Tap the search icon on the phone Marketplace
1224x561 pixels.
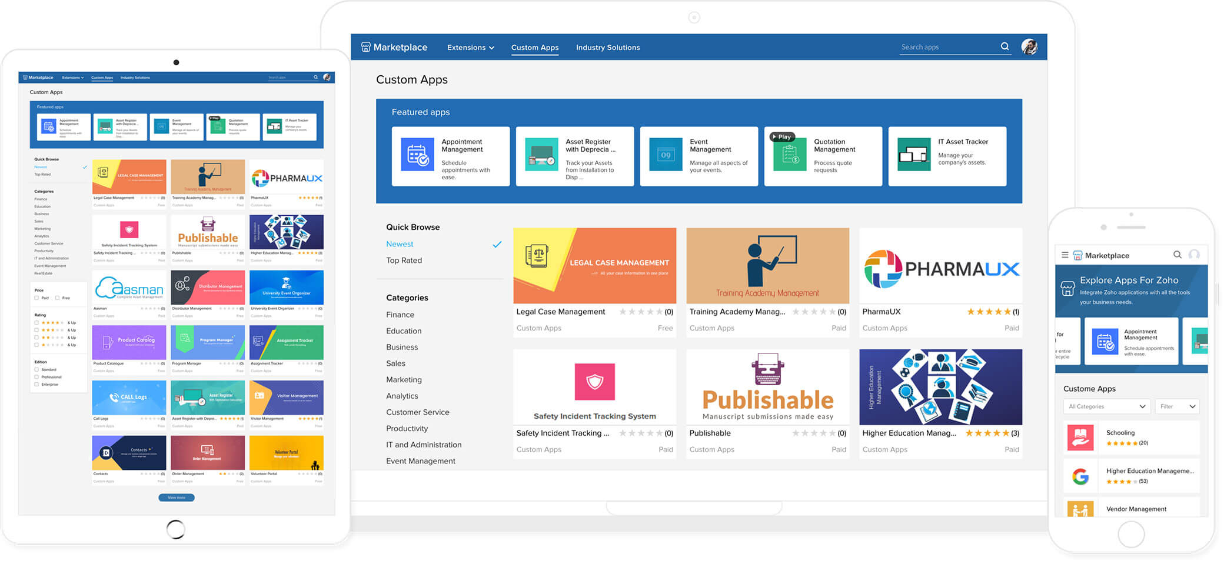coord(1178,255)
